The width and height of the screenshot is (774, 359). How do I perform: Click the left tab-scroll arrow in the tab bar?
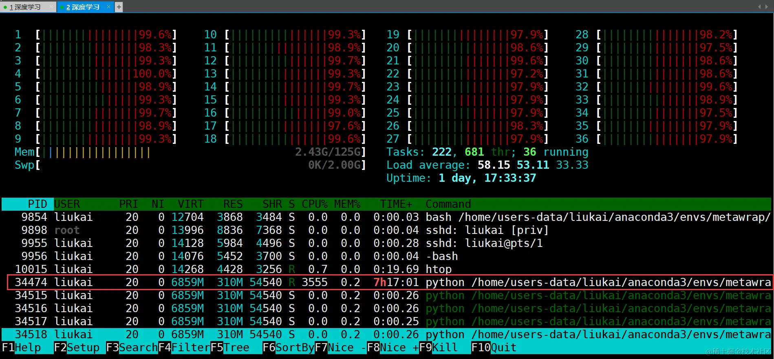759,7
